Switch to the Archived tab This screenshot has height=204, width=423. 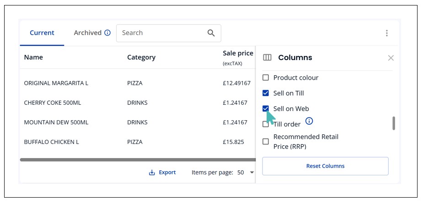pyautogui.click(x=88, y=33)
